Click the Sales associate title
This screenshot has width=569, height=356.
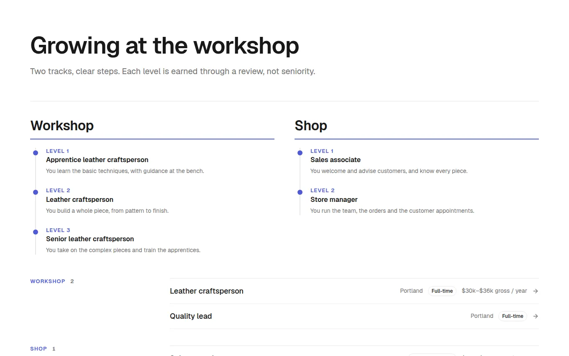[336, 160]
